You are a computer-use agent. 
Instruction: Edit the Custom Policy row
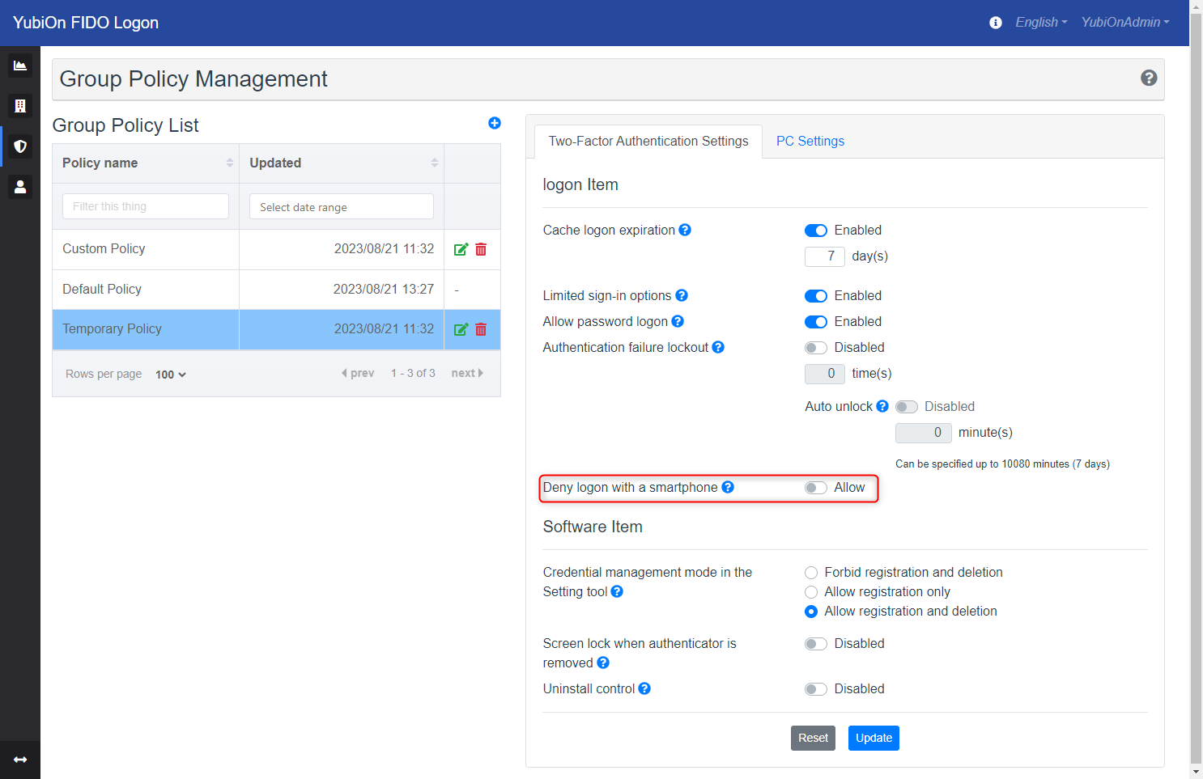click(461, 249)
